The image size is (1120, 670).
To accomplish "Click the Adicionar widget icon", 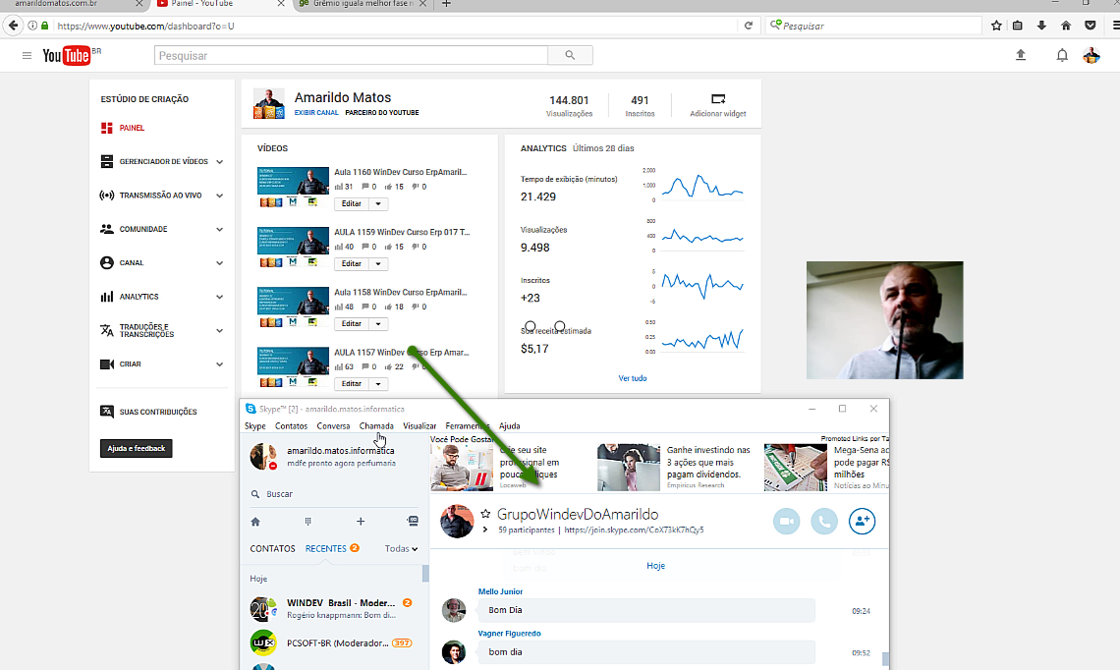I will click(x=718, y=98).
